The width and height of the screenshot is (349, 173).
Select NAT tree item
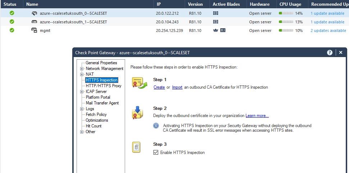(x=90, y=74)
